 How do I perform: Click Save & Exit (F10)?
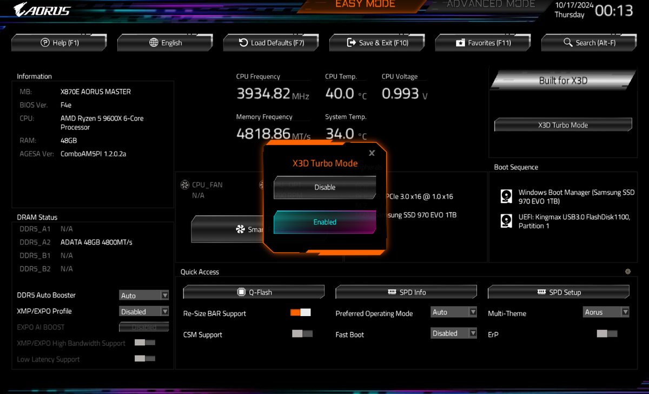[x=377, y=43]
